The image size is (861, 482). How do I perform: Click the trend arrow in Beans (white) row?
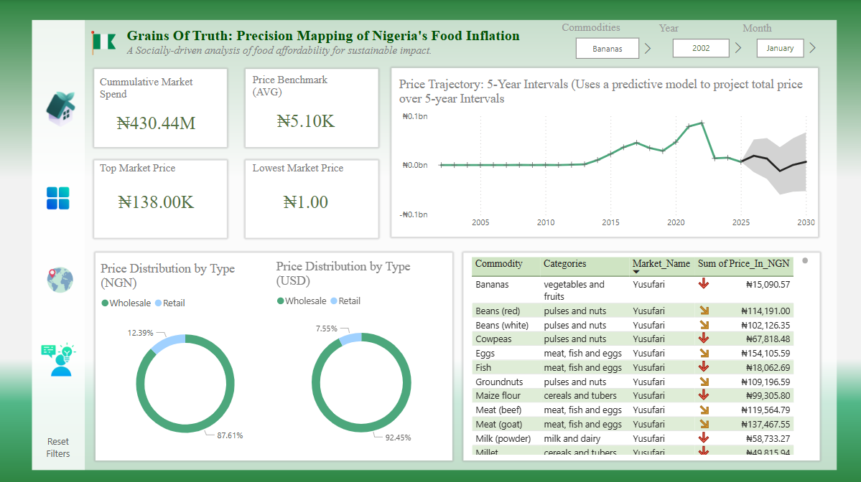tap(704, 325)
